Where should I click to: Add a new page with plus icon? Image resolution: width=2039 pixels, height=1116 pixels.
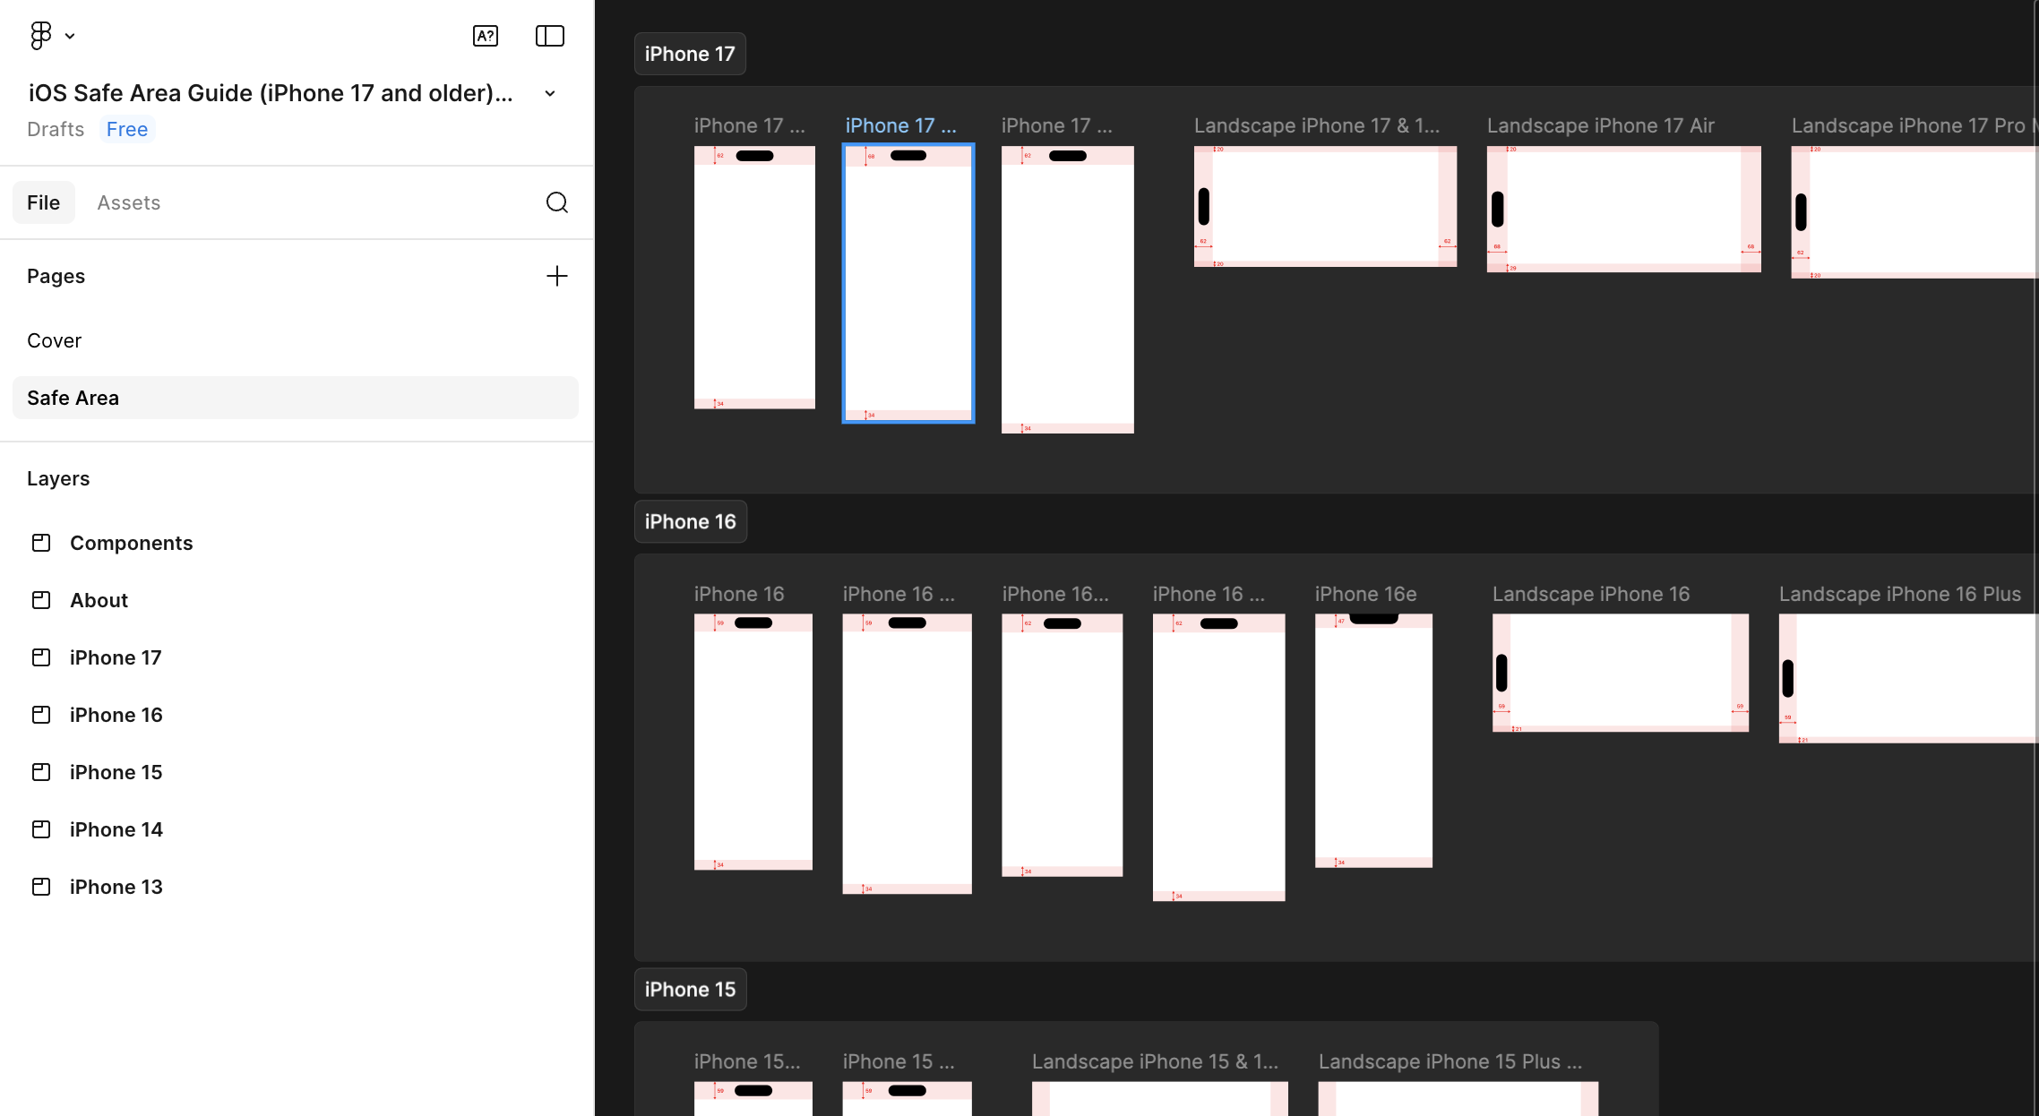click(x=556, y=276)
